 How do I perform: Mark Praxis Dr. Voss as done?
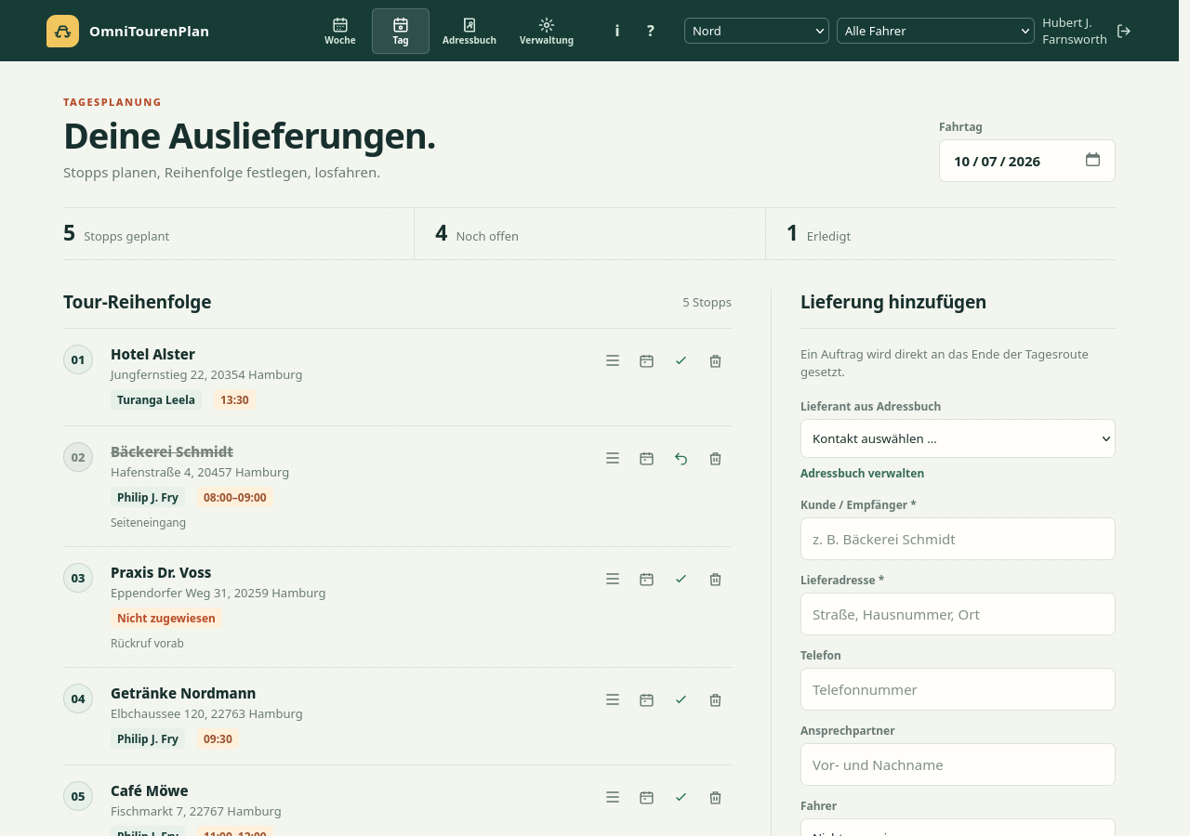(681, 579)
